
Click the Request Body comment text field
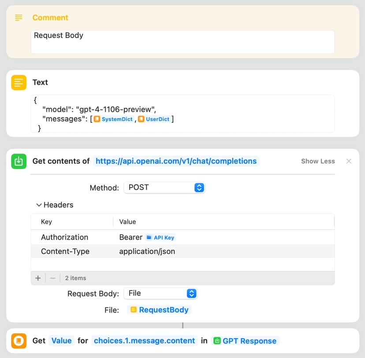[x=182, y=42]
